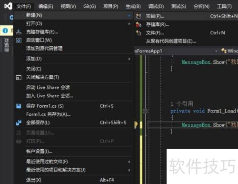
Task: Open the 生成(B) menu
Action: click(133, 6)
